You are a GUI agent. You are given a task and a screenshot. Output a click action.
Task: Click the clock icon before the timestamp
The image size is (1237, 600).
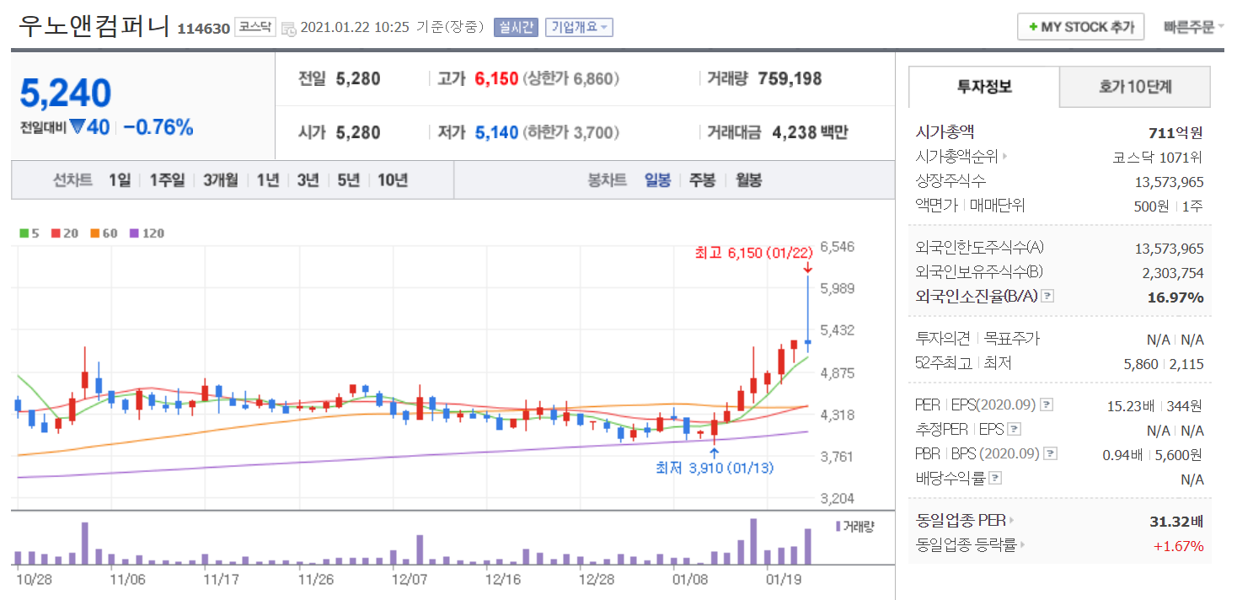click(288, 28)
